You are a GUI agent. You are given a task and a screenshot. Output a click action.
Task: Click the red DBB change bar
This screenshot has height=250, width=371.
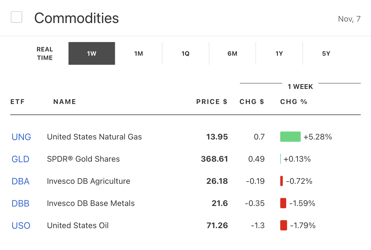point(283,203)
